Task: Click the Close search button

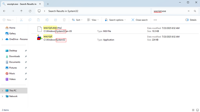Action: (139, 20)
